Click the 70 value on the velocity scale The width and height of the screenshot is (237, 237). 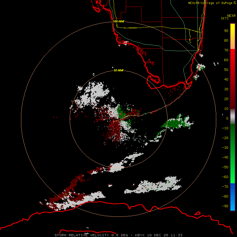(x=226, y=50)
